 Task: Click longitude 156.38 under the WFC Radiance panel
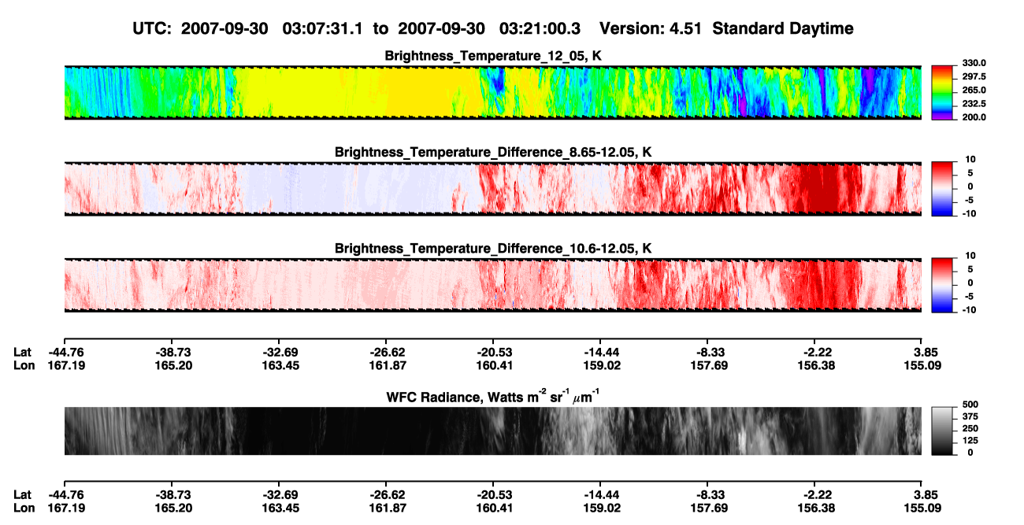click(815, 508)
